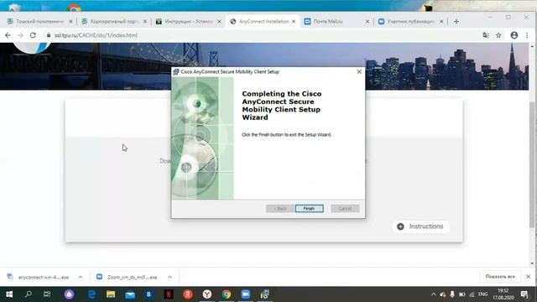Open the clock and date flyout
537x302 pixels.
click(x=503, y=294)
